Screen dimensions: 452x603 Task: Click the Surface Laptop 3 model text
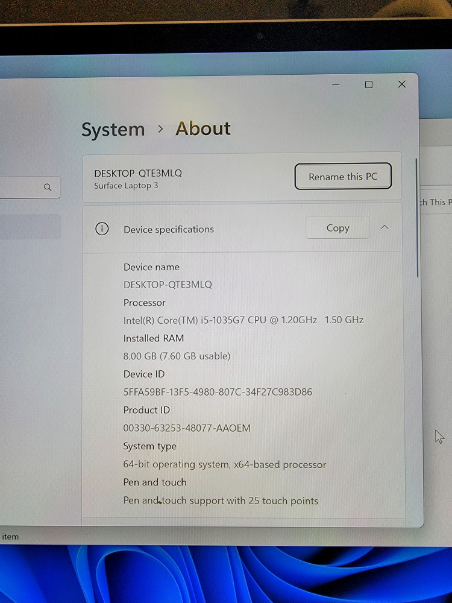point(126,186)
